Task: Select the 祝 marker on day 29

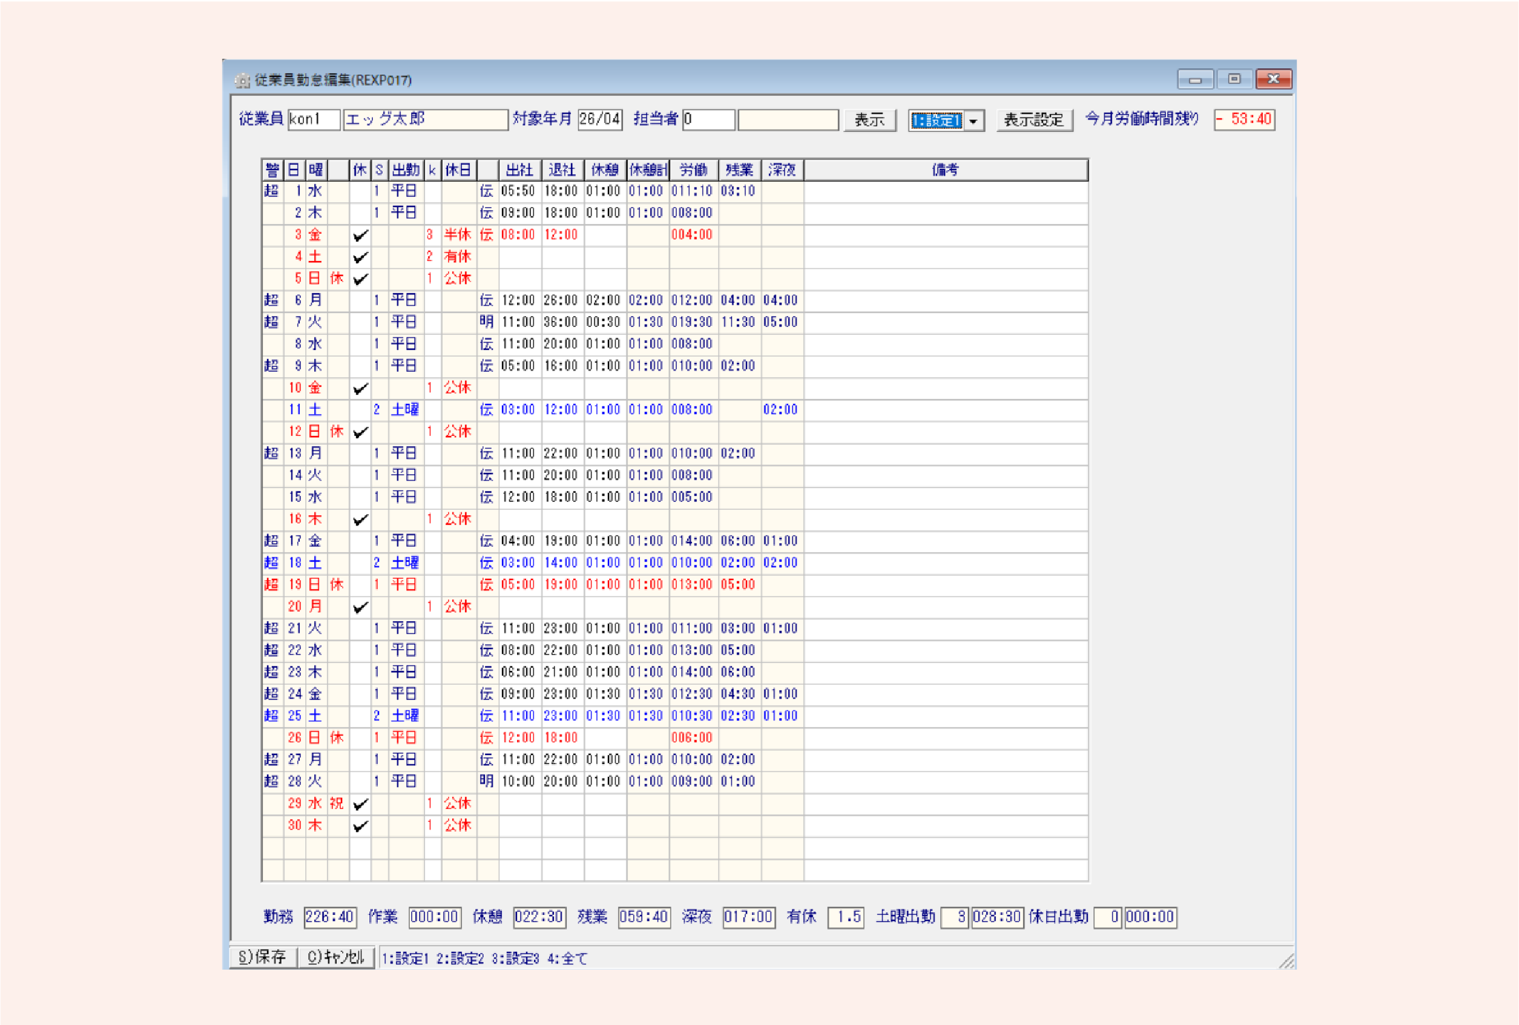Action: (337, 804)
